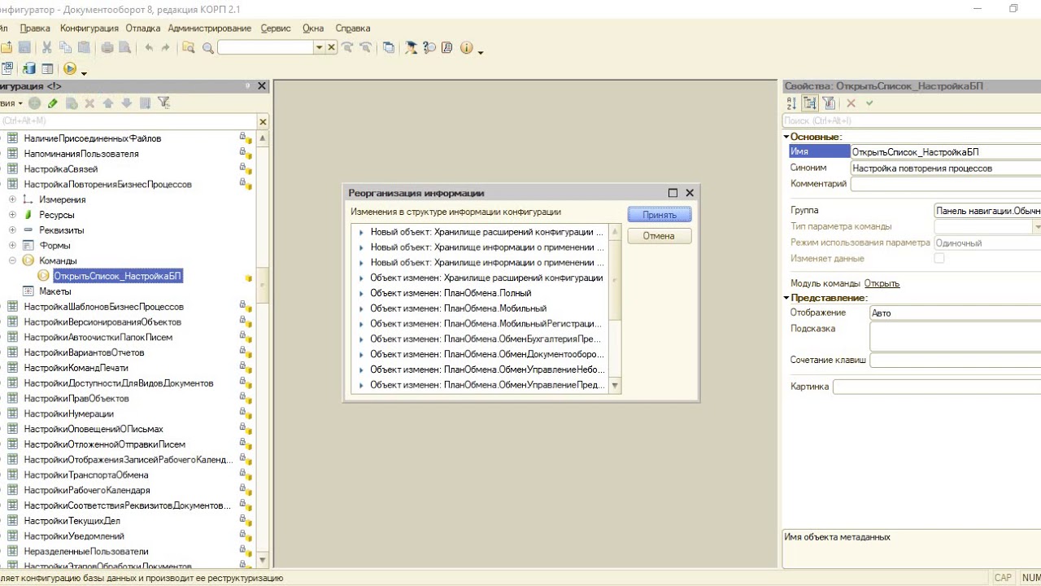Viewport: 1041px width, 586px height.
Task: Click the Комментарий input field
Action: coord(946,183)
